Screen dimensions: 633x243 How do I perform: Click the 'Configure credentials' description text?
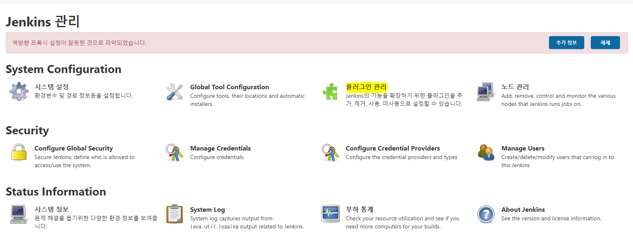coord(217,157)
